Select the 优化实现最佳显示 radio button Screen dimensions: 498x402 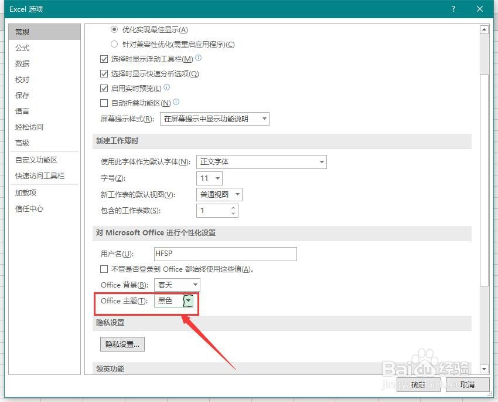[x=114, y=29]
